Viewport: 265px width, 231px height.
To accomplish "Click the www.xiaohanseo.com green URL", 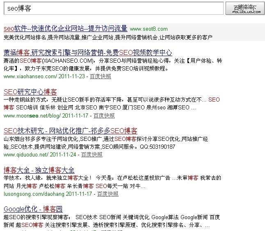I will pyautogui.click(x=30, y=76).
